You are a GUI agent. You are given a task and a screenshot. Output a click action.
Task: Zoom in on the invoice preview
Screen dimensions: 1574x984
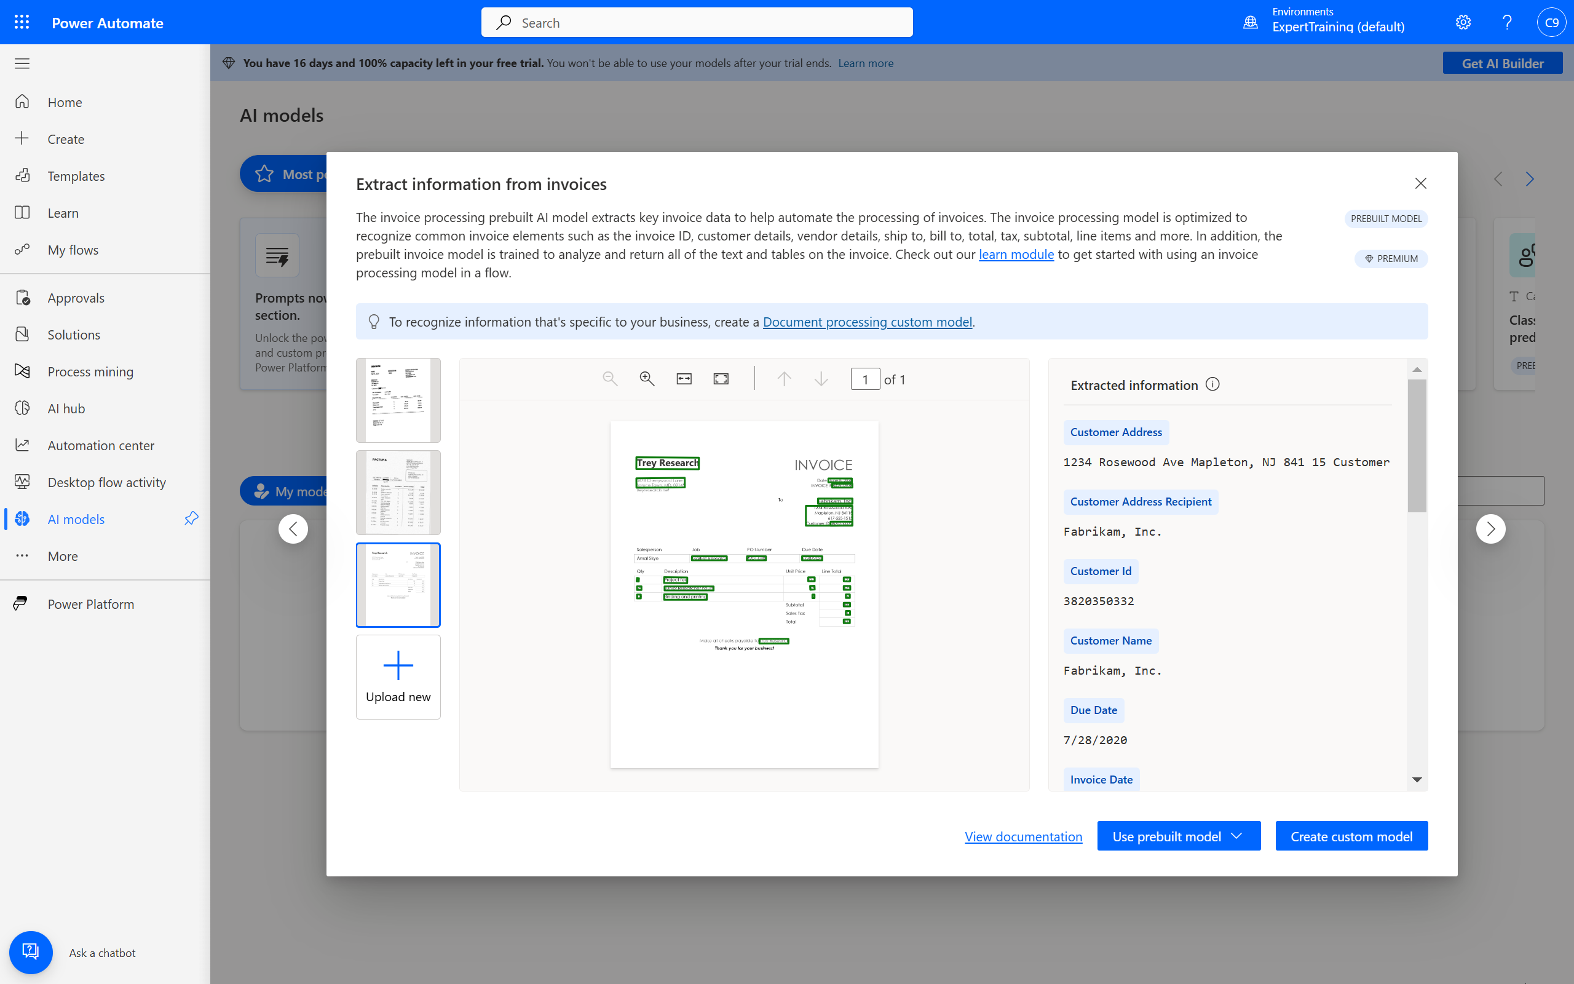pos(646,378)
